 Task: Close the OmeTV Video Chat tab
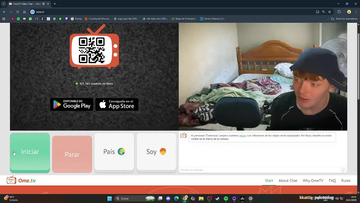[x=48, y=4]
